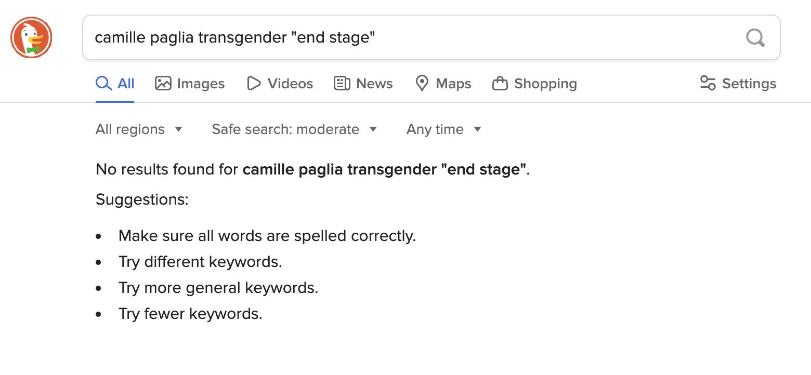Open the All regions dropdown
Viewport: 811px width, 375px height.
click(139, 129)
